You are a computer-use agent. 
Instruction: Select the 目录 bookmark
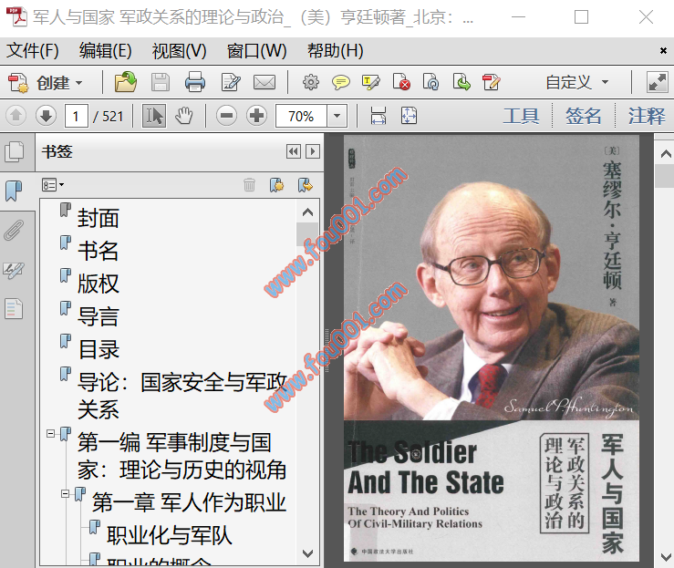click(98, 349)
